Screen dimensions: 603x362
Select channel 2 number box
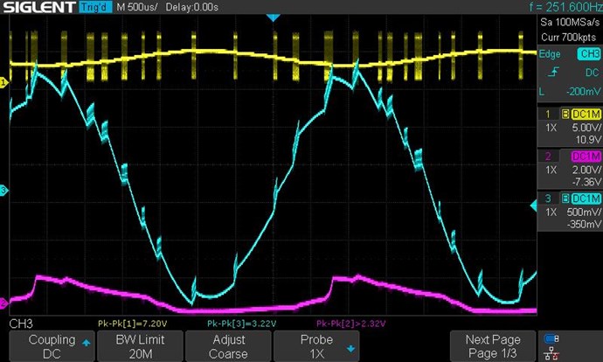point(548,157)
